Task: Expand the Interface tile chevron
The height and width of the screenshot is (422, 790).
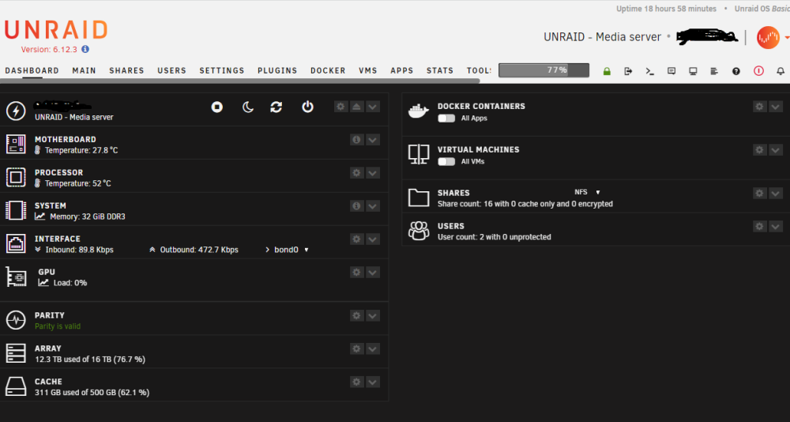Action: (x=373, y=239)
